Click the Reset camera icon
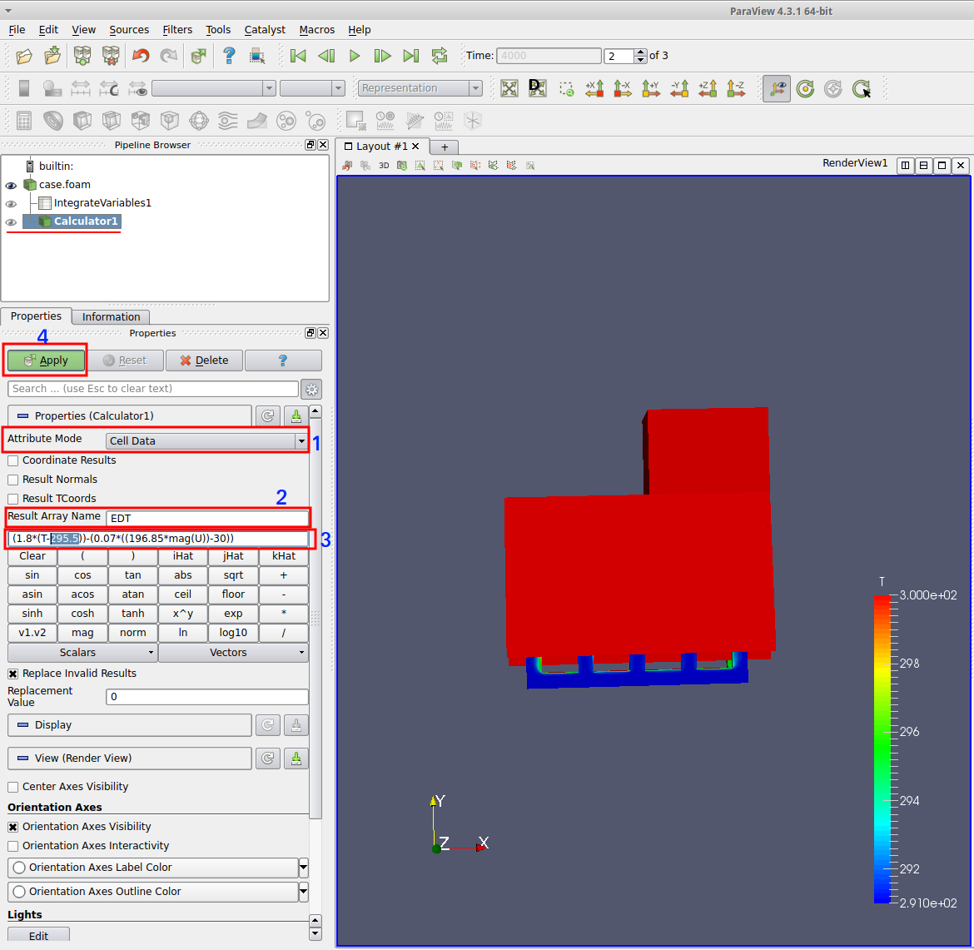Viewport: 974px width, 950px height. 509,88
